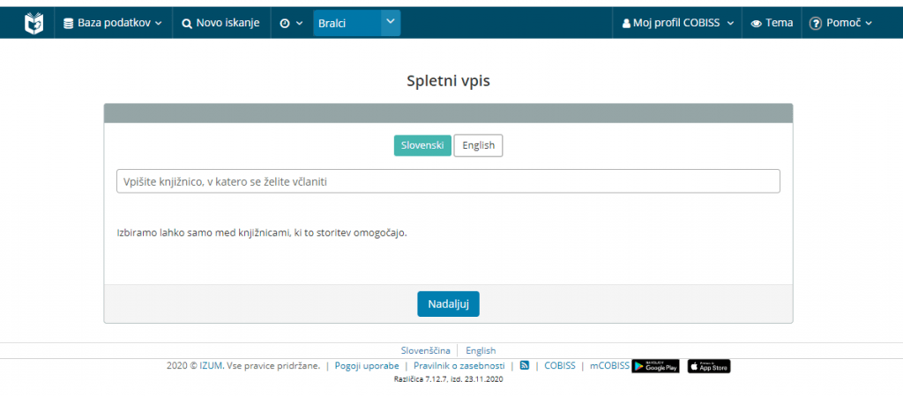Open Pravilnik o zasebnosti link
Image resolution: width=903 pixels, height=396 pixels.
click(459, 365)
